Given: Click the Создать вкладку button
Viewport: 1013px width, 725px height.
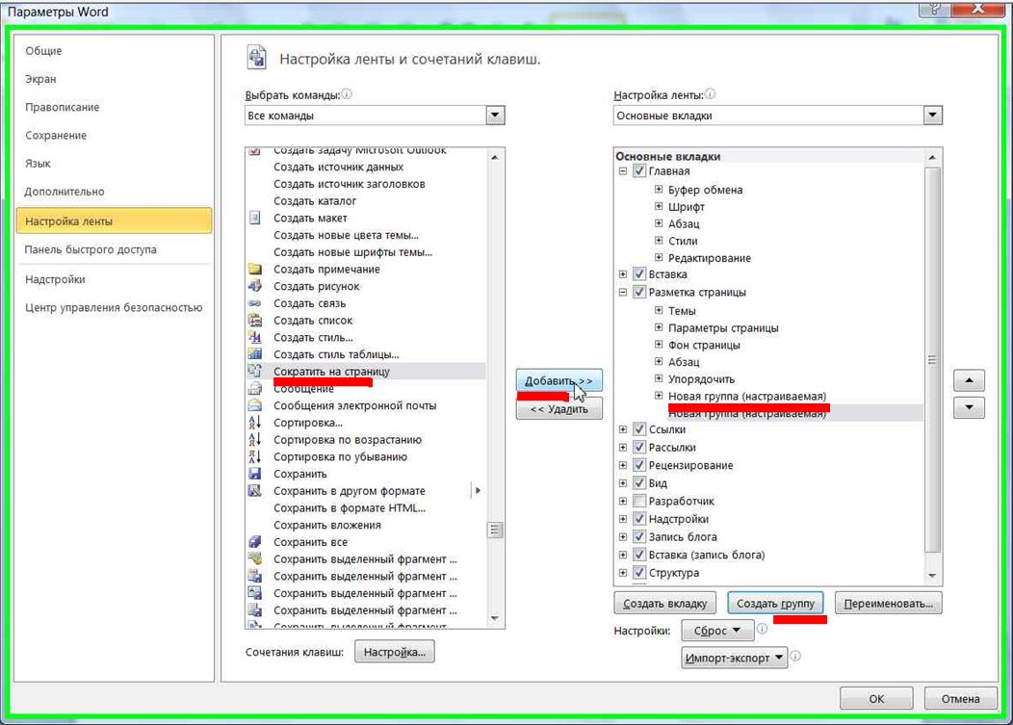Looking at the screenshot, I should coord(664,604).
